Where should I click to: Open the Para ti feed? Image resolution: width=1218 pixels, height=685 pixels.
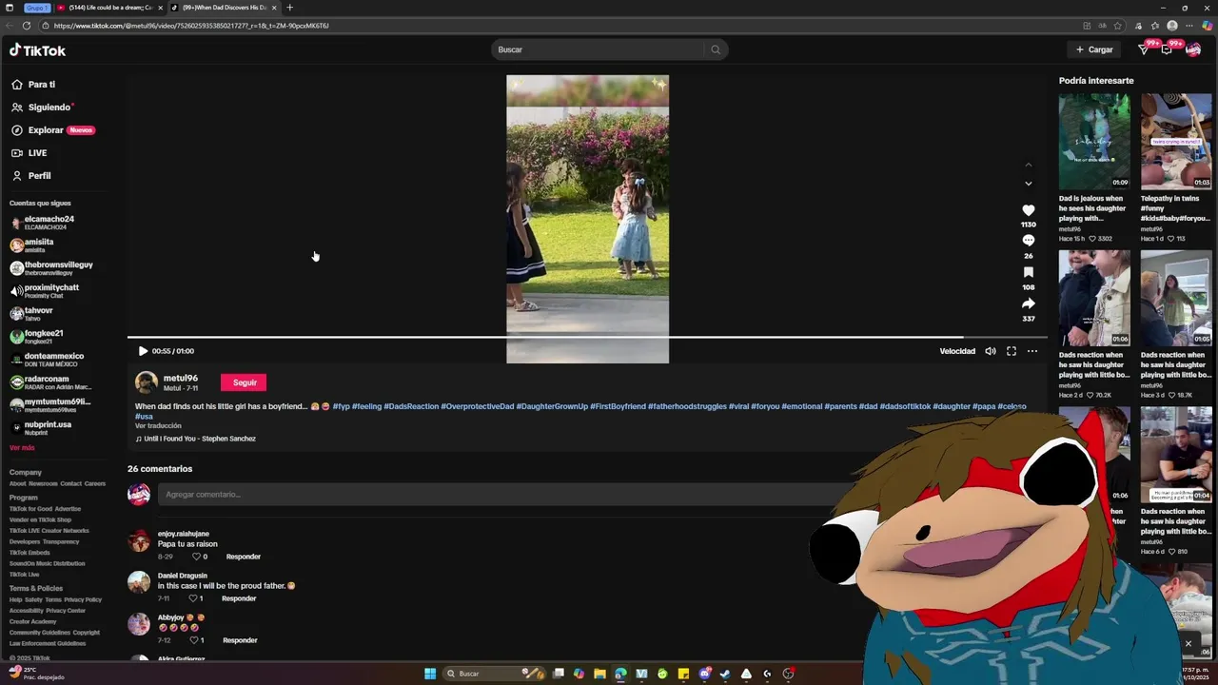(33, 85)
